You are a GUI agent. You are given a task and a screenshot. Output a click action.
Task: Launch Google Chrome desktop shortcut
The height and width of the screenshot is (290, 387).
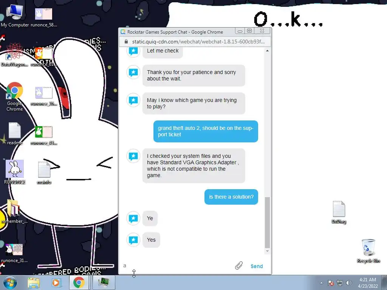(15, 97)
